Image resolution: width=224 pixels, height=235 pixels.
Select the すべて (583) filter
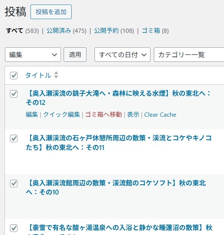point(22,31)
